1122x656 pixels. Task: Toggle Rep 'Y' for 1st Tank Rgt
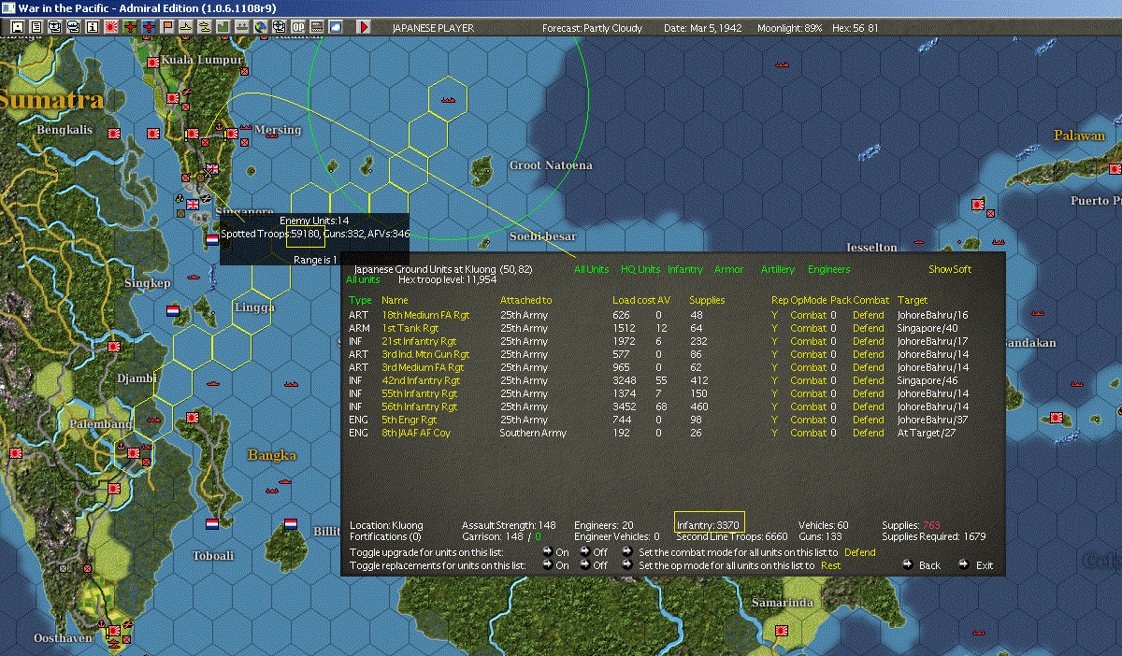[x=774, y=328]
